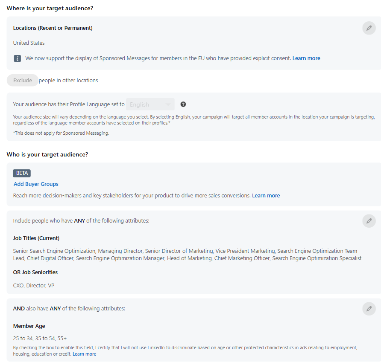
Task: Click the BETA badge
Action: point(22,173)
